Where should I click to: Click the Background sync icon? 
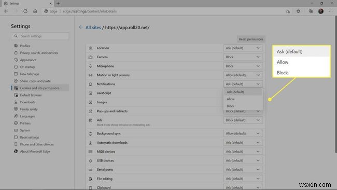click(x=91, y=133)
